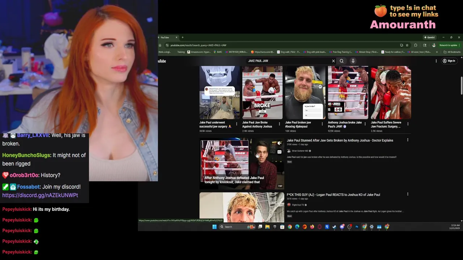463x260 pixels.
Task: Click the Chrome home icon
Action: pyautogui.click(x=160, y=45)
